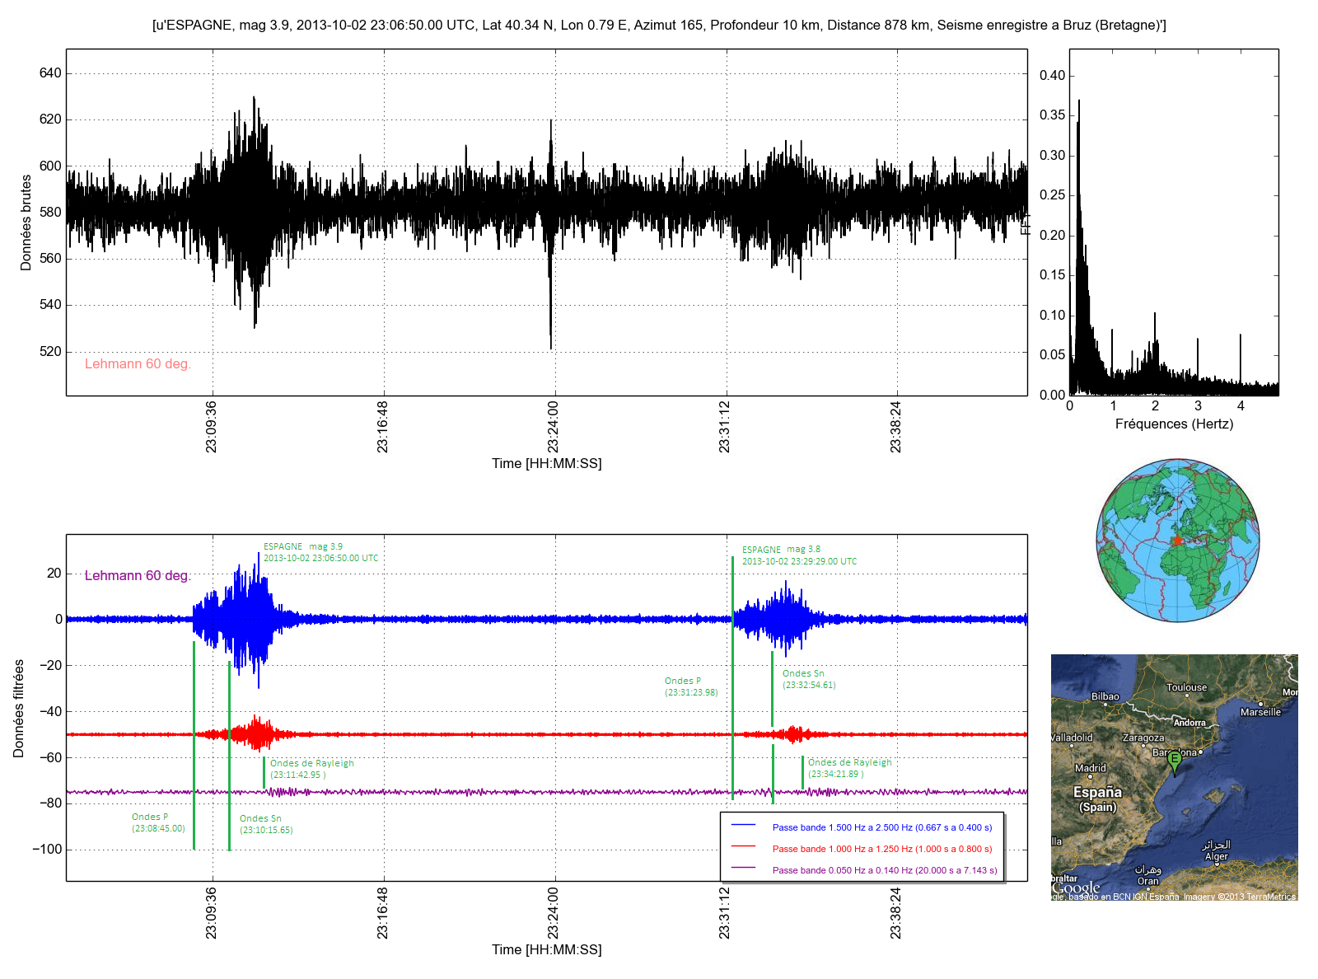Select the Toulouse city label on the map

(1186, 687)
